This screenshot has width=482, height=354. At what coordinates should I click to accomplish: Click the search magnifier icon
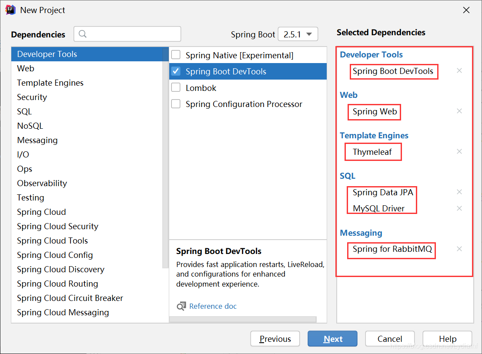click(x=82, y=34)
